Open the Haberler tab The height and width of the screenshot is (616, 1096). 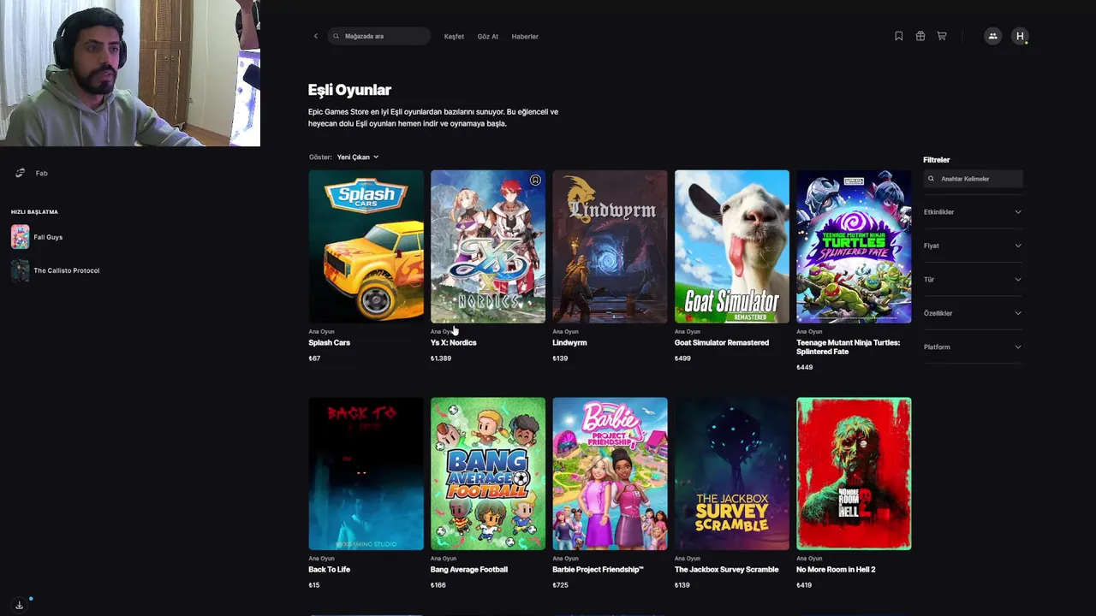click(525, 36)
